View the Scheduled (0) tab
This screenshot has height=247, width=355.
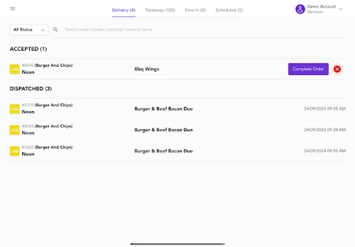click(x=229, y=10)
